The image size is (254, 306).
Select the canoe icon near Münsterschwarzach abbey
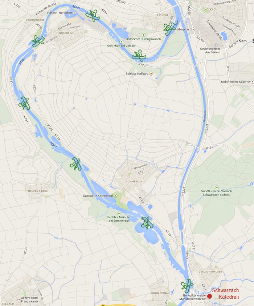point(187,286)
